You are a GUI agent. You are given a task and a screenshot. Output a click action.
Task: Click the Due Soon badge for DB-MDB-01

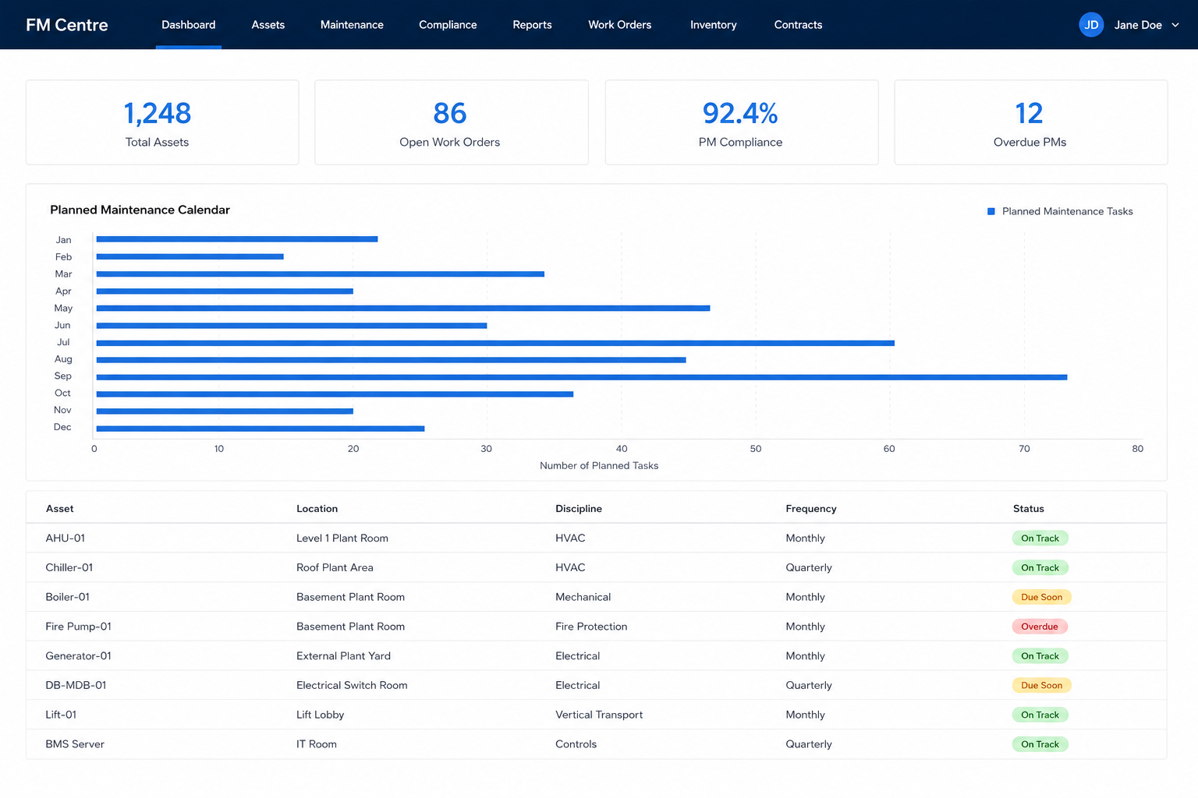click(x=1042, y=686)
